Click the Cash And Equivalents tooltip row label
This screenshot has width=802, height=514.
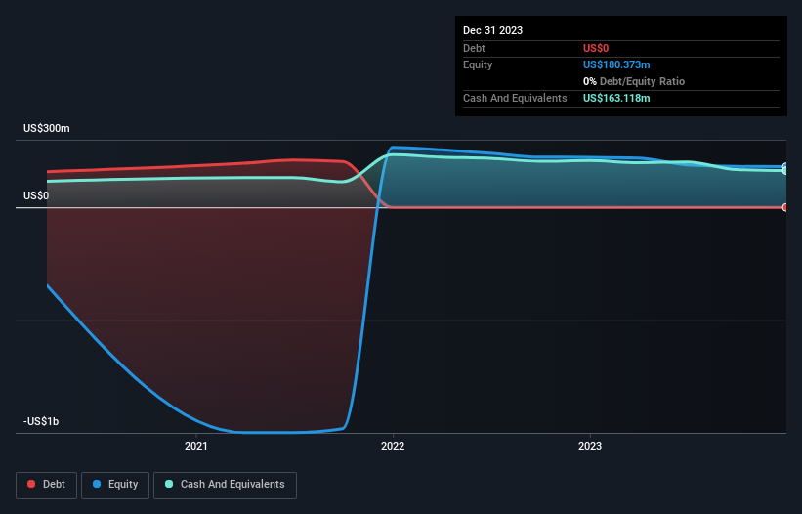click(x=515, y=98)
